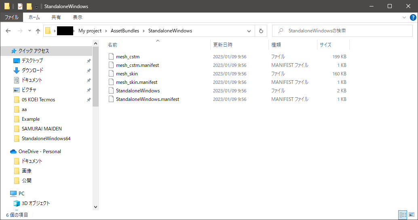The height and width of the screenshot is (220, 418).
Task: Select the mesh_skin file icon
Action: [x=111, y=73]
